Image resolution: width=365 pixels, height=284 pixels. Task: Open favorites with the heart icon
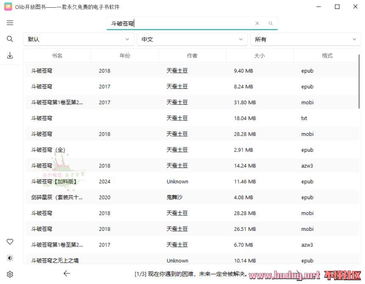(10, 241)
